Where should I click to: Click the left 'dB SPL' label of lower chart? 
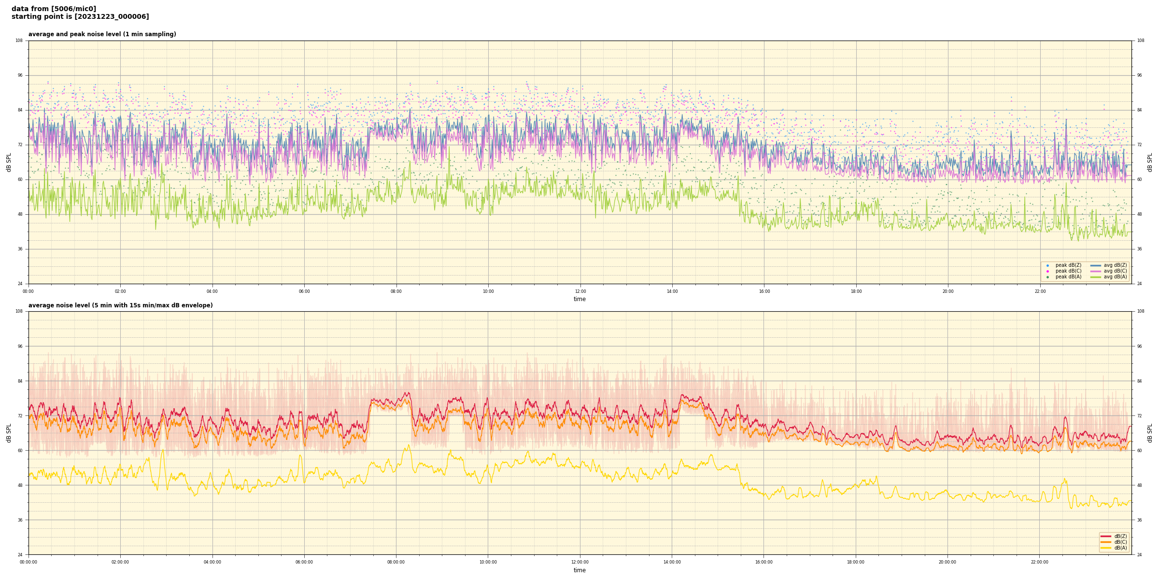pyautogui.click(x=9, y=433)
